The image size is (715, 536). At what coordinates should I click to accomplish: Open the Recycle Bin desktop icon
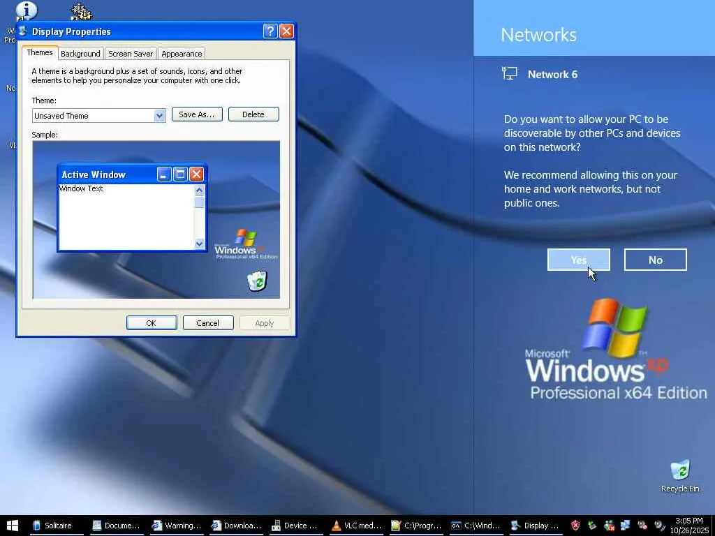[x=680, y=476]
